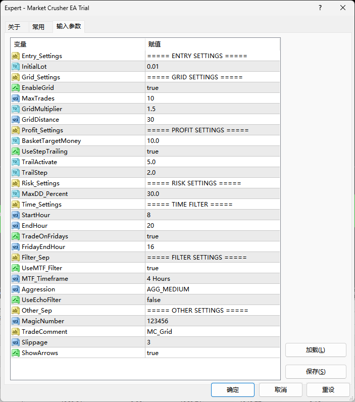Open the UseMTF_Filter true value dropdown

coord(212,268)
